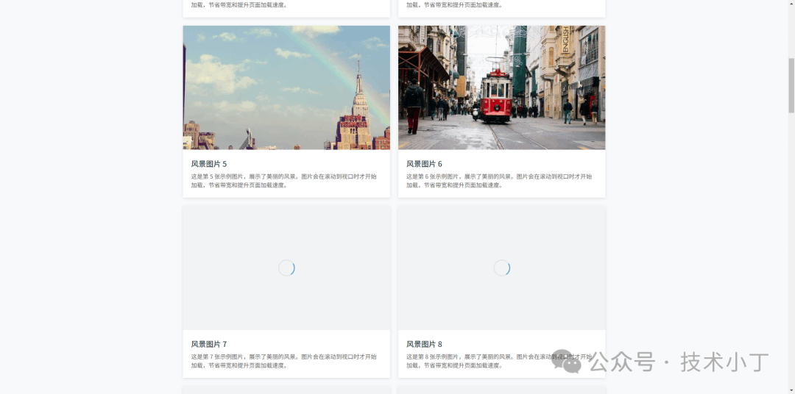Click the cut-off description text at top right
The height and width of the screenshot is (394, 795).
coord(454,5)
